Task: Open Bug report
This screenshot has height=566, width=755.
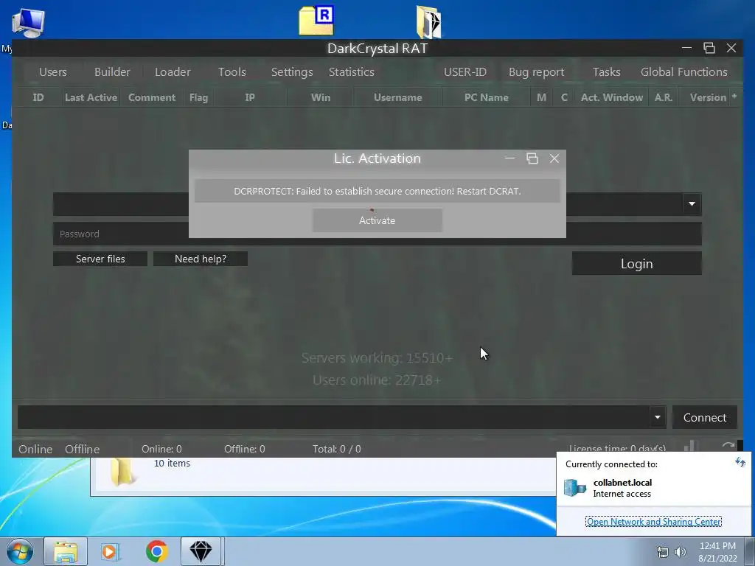Action: coord(537,72)
